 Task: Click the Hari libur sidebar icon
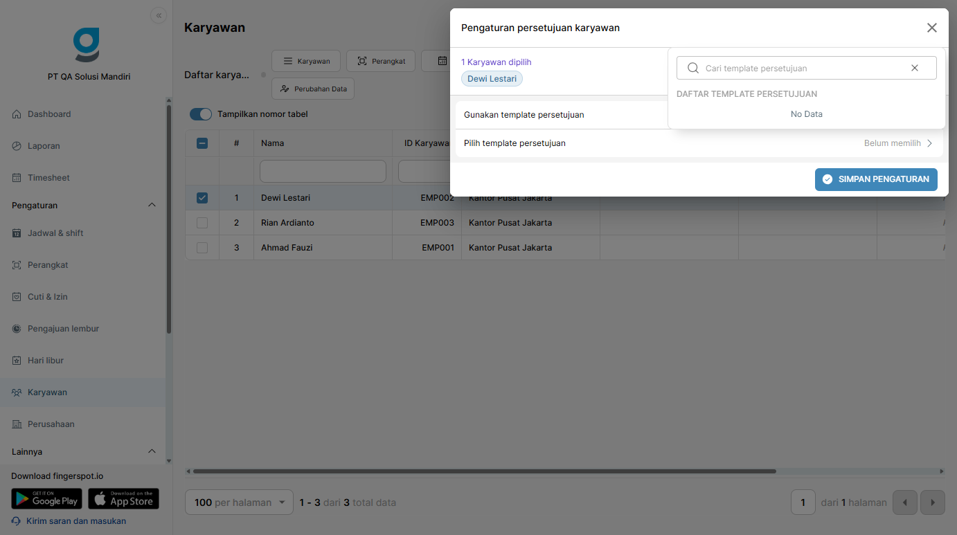17,361
